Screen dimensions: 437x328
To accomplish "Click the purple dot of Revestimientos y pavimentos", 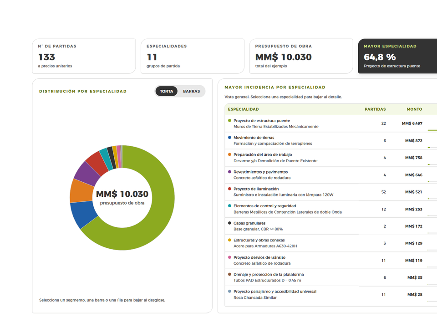I will coord(229,172).
